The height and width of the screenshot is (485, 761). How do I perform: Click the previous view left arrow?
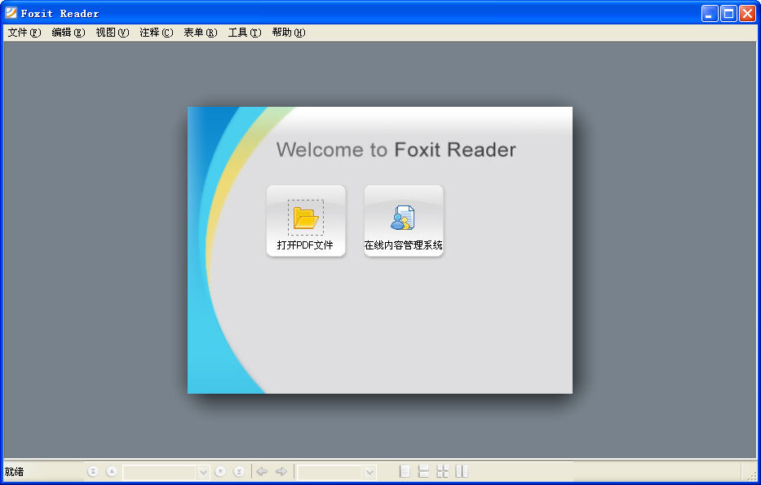tap(263, 471)
